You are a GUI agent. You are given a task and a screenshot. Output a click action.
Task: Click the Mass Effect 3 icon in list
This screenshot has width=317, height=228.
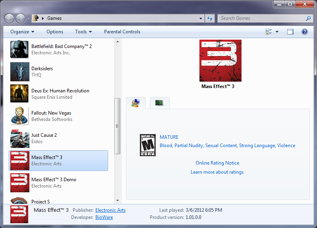(x=20, y=161)
